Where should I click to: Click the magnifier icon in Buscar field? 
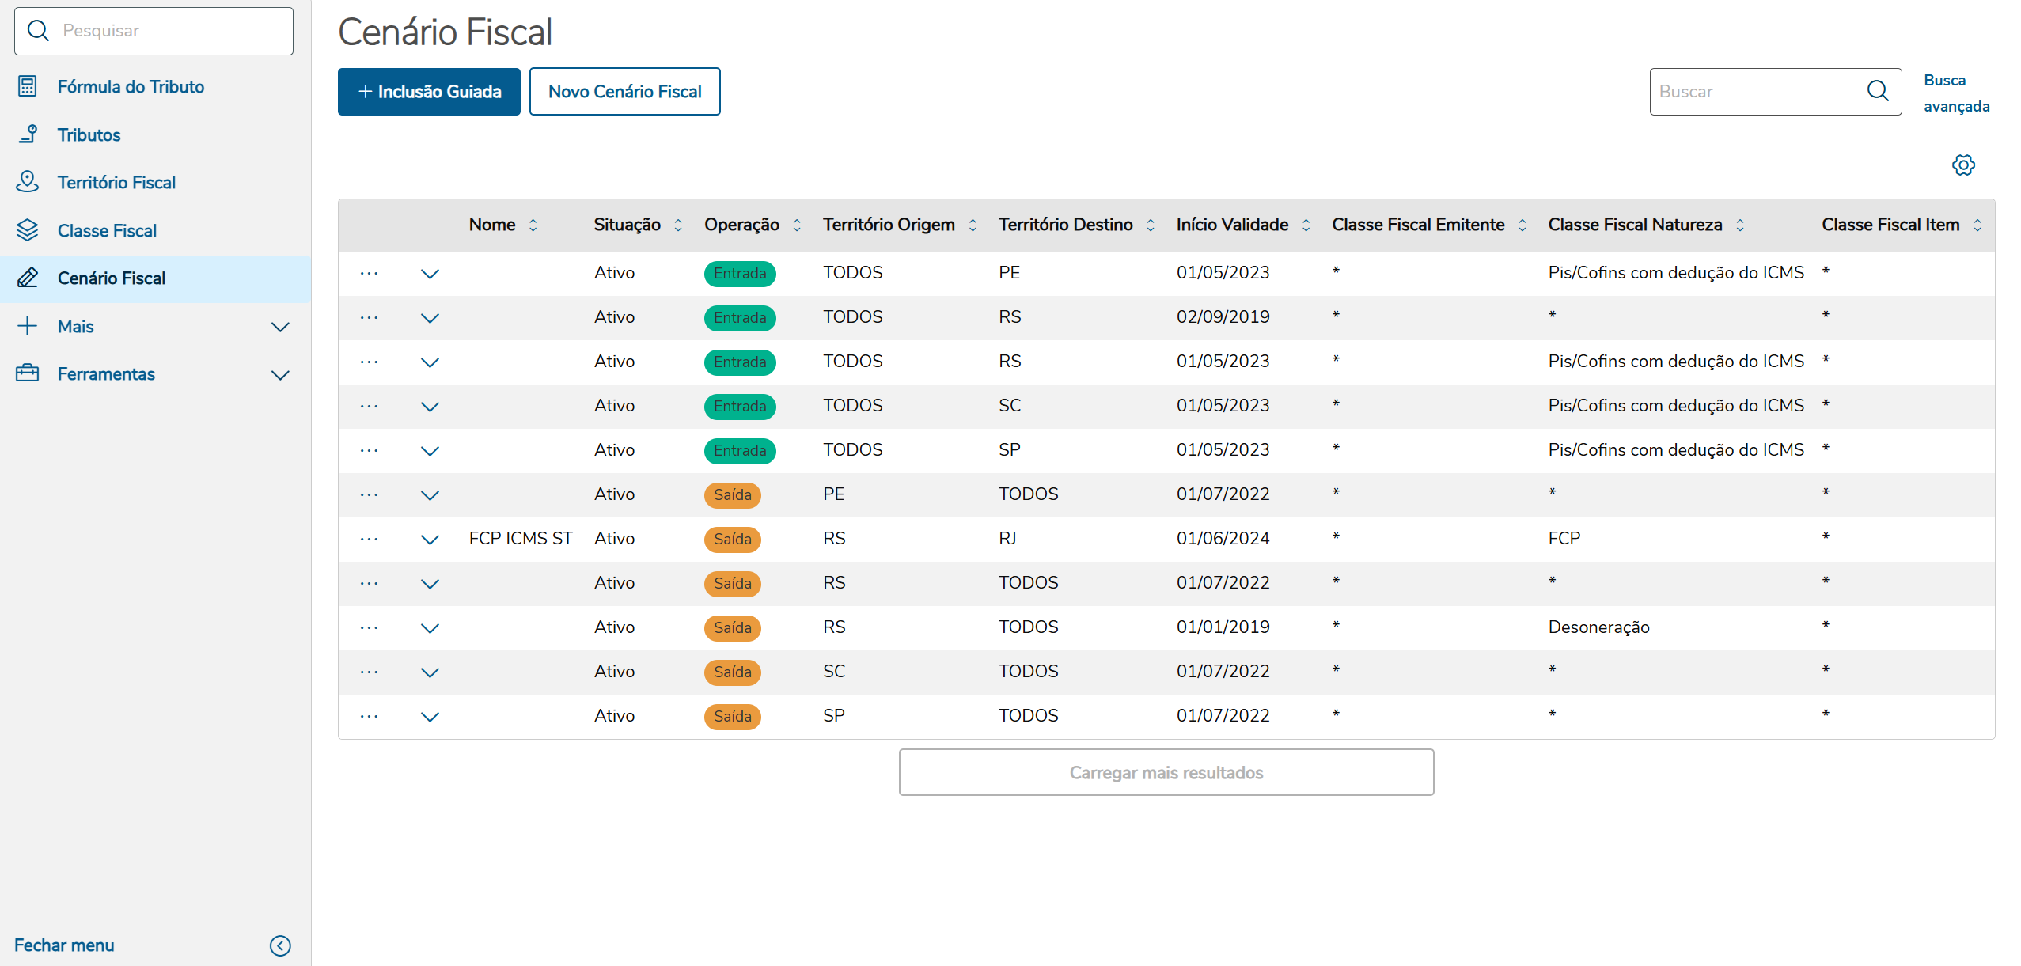click(x=1877, y=91)
